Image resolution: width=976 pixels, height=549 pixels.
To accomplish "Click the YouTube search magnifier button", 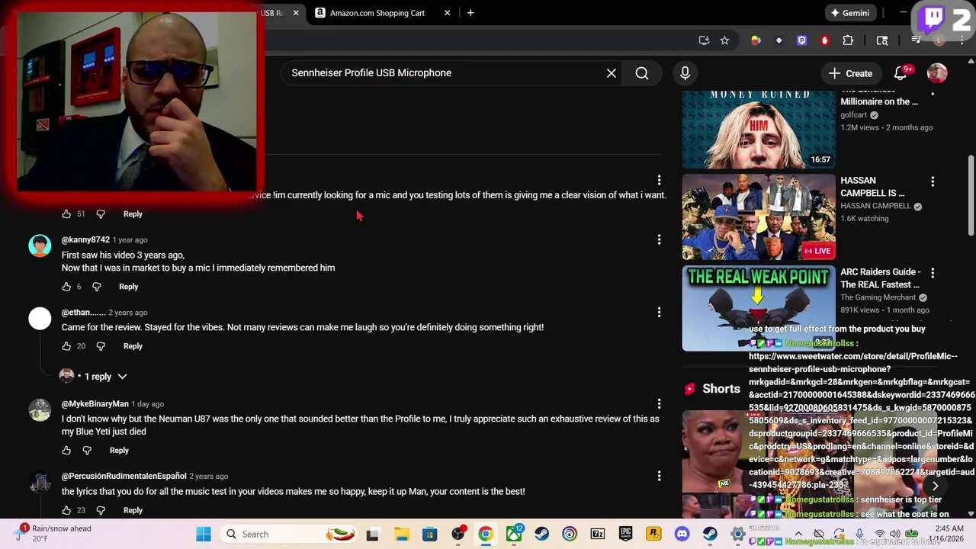I will pos(642,73).
